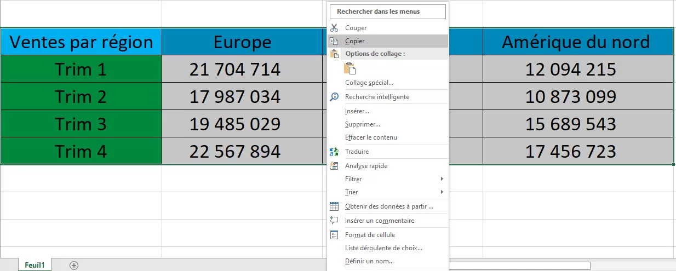Click the paste clipboard option button
The image size is (676, 271).
point(350,68)
